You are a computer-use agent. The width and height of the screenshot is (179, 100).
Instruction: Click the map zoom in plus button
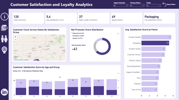coord(15,37)
